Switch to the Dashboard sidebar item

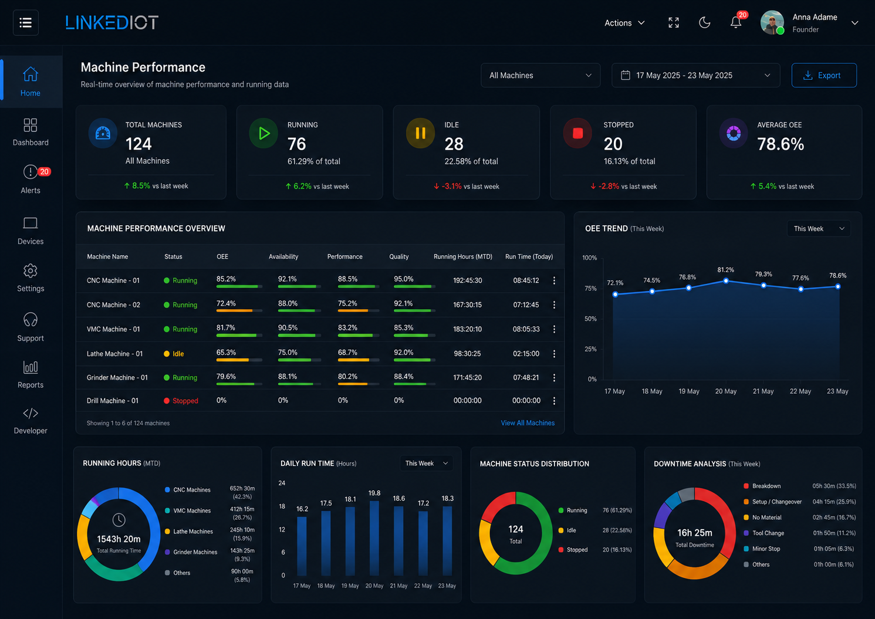coord(31,132)
